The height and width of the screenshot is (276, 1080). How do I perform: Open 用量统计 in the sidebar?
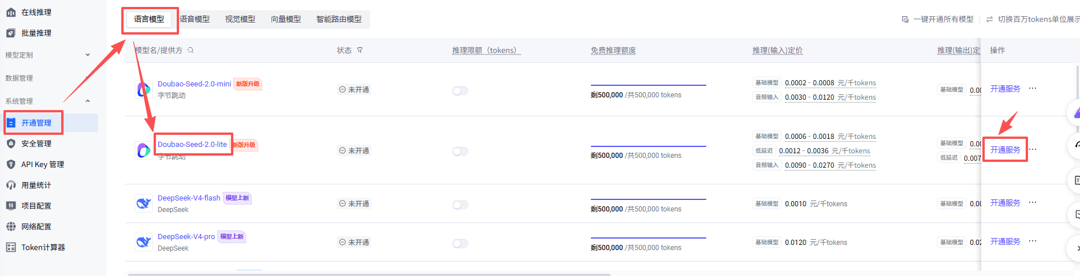point(36,185)
